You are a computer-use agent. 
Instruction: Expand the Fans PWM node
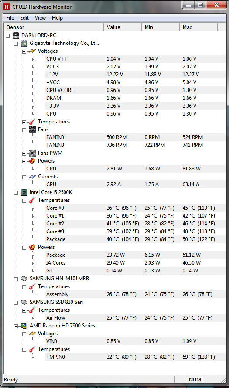point(24,153)
